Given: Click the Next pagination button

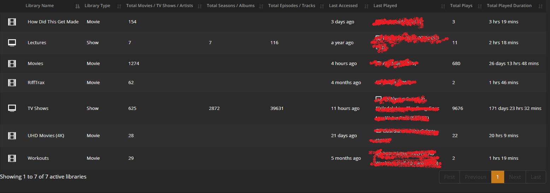Looking at the screenshot, I should (x=515, y=177).
